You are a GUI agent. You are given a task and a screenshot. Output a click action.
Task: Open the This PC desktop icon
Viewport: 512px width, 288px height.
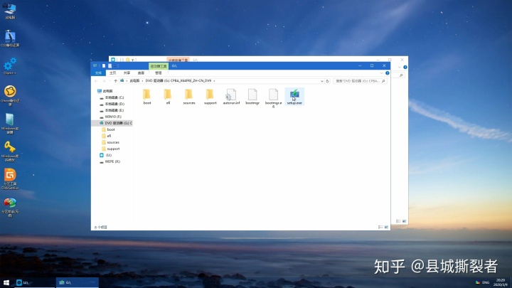[10, 11]
